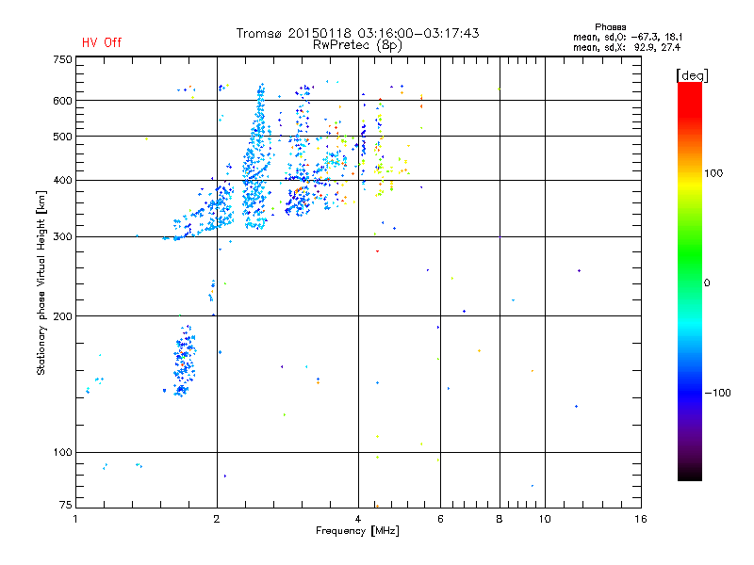Screen dimensions: 754x565
Task: Select the "mean, sd,X: 92.9, 27.4" line
Action: 627,47
